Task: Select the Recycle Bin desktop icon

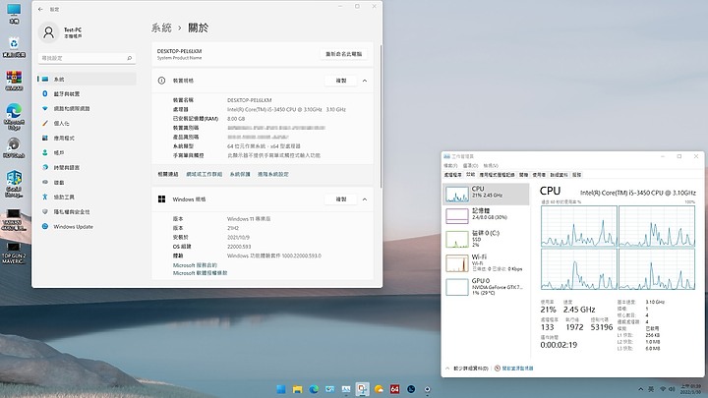Action: [14, 46]
